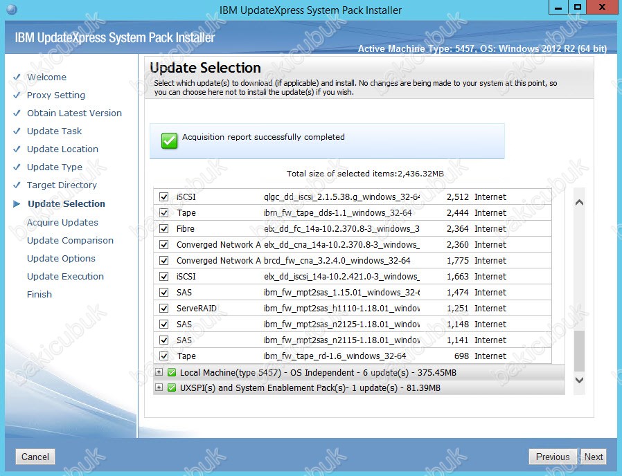Viewport: 622px width, 476px height.
Task: Select the Update Location step
Action: click(x=62, y=149)
